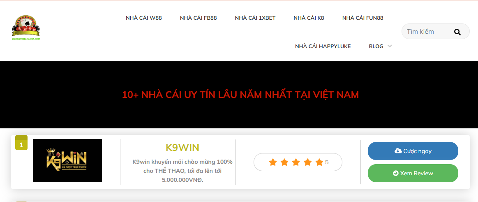
Task: Click the K9Win logo thumbnail
Action: 67,160
